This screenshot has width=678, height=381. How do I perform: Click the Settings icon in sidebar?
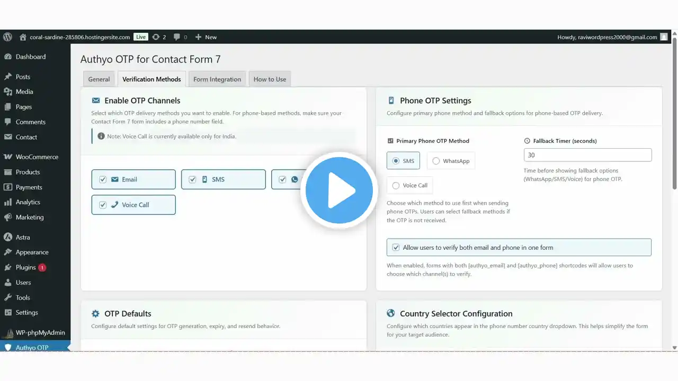pyautogui.click(x=8, y=313)
